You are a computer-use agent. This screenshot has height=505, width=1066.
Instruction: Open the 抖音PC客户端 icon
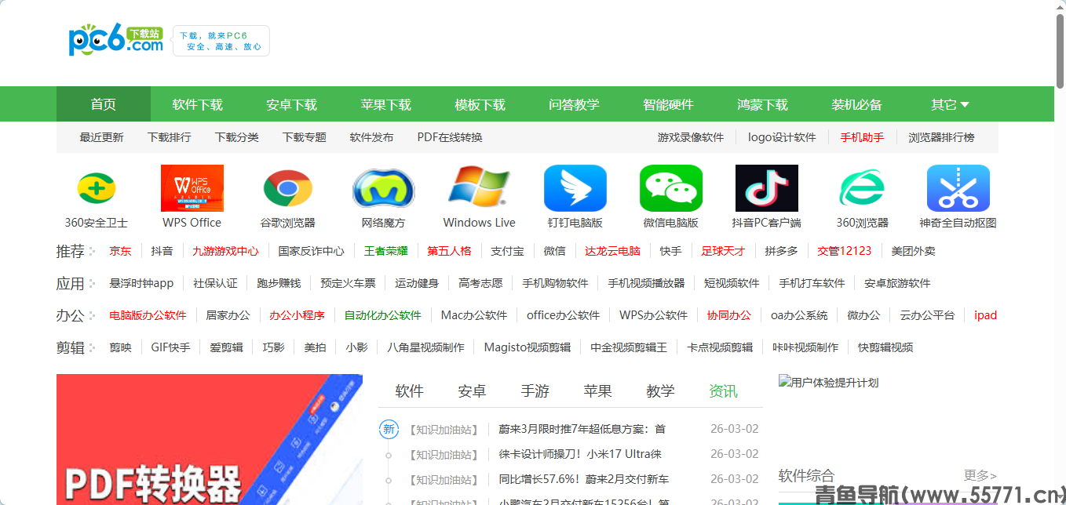tap(767, 188)
